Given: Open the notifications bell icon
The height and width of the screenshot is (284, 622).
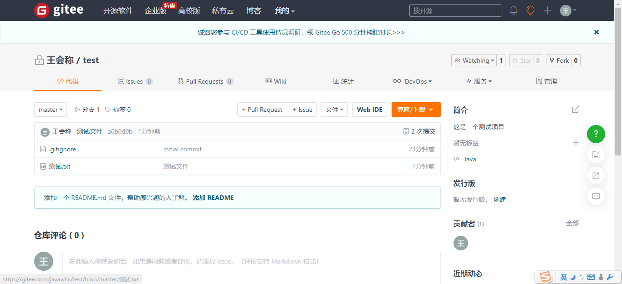Looking at the screenshot, I should (x=514, y=10).
